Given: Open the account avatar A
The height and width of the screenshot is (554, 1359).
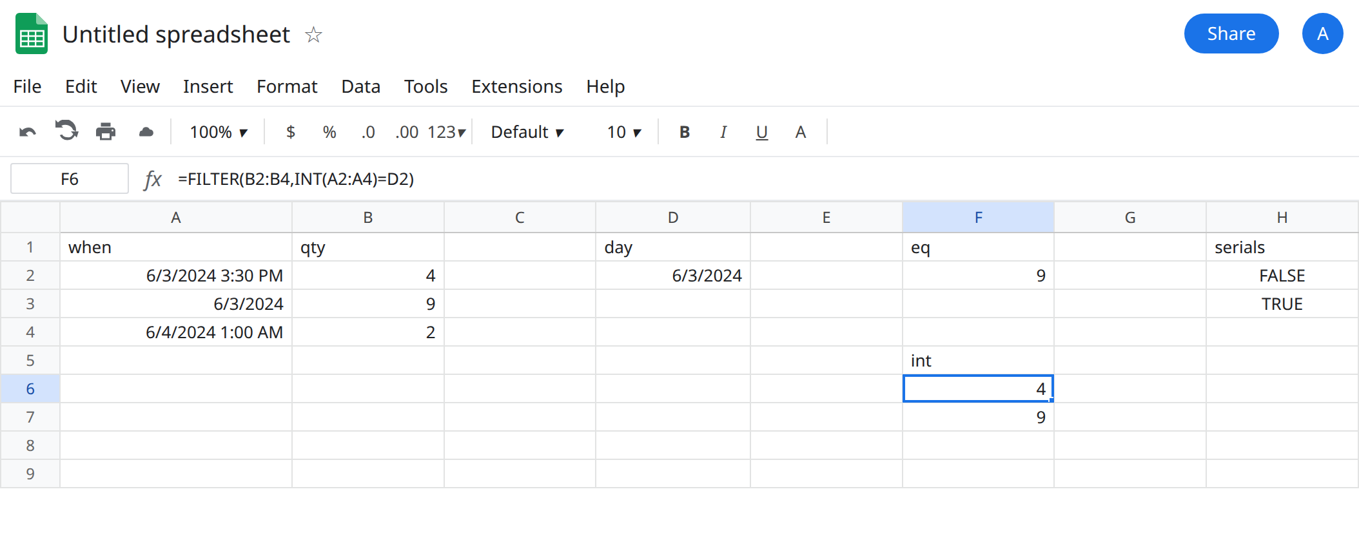Looking at the screenshot, I should [1323, 33].
